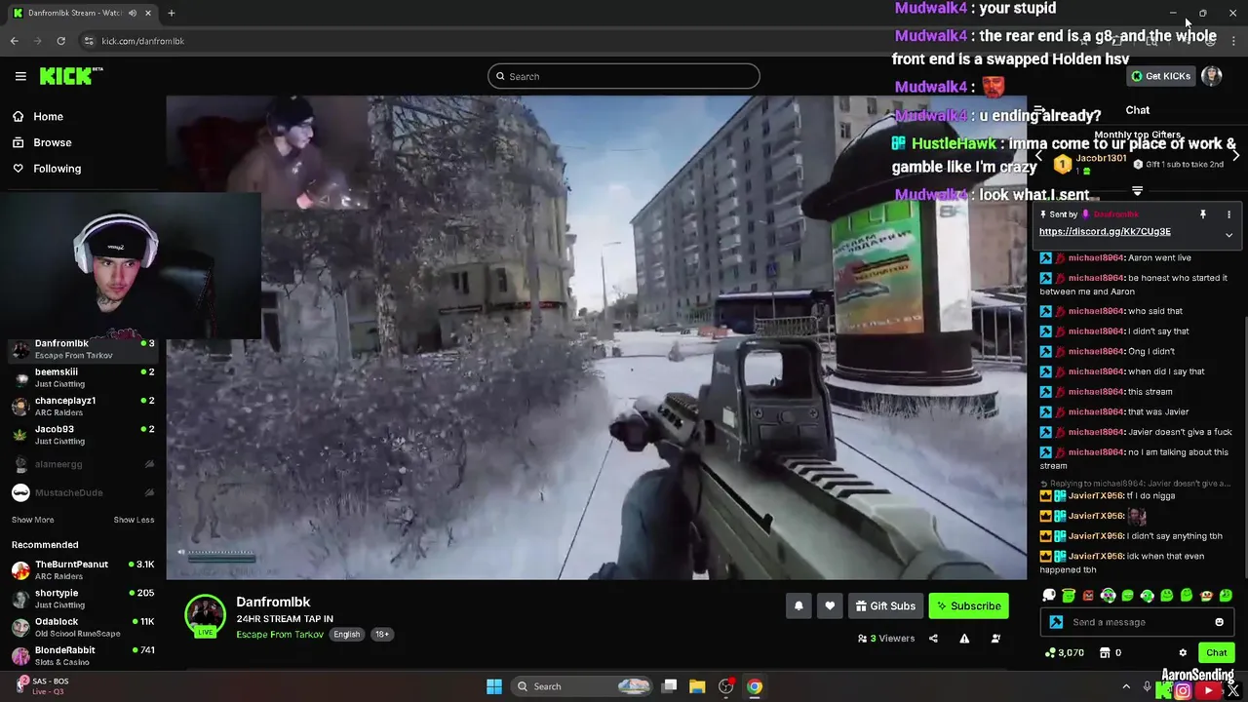
Task: Open the emoji picker in chat box
Action: 1220,622
